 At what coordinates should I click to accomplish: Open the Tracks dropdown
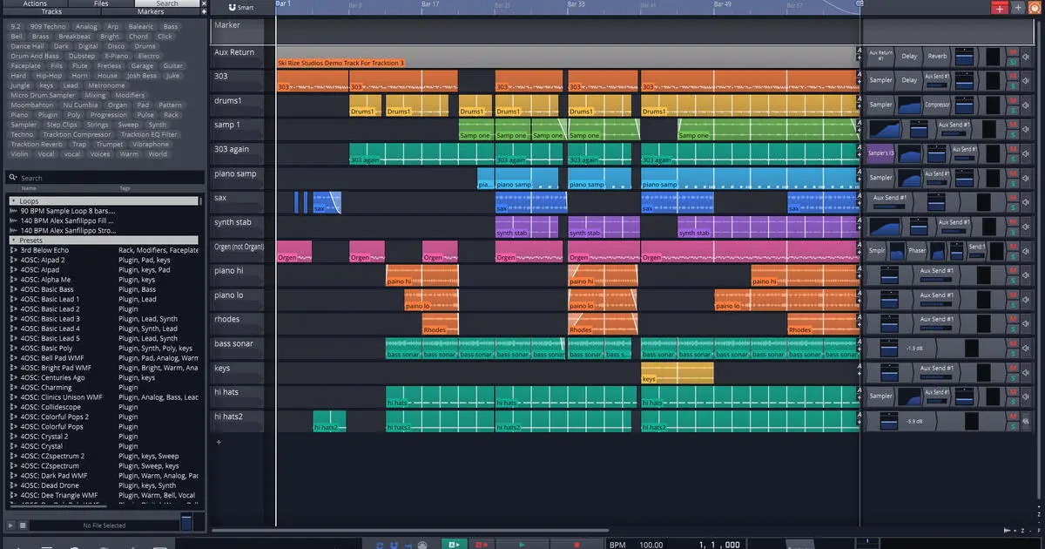51,12
